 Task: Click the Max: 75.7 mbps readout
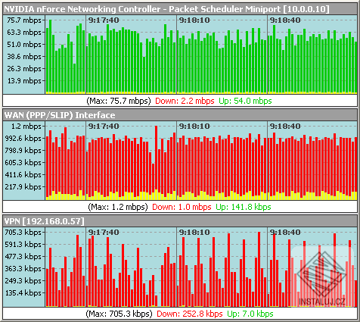click(119, 101)
